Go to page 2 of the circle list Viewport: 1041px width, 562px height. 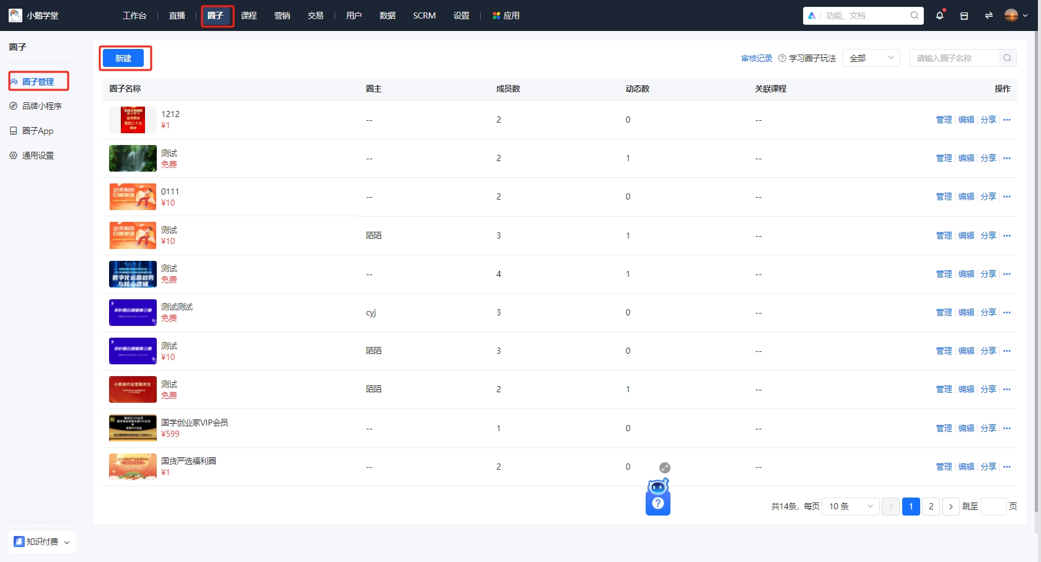pyautogui.click(x=931, y=506)
